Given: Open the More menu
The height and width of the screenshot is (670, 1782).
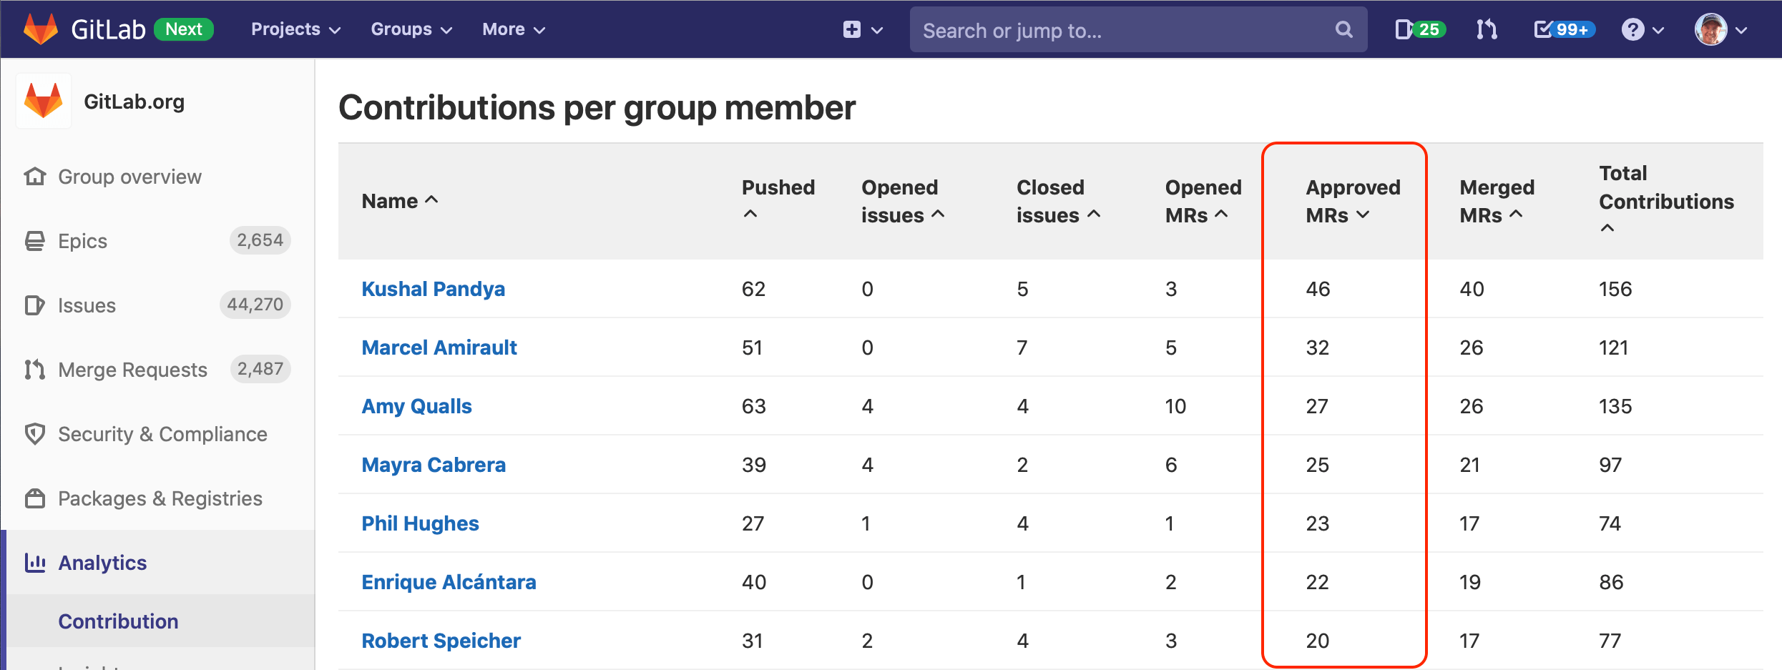Looking at the screenshot, I should pos(513,29).
